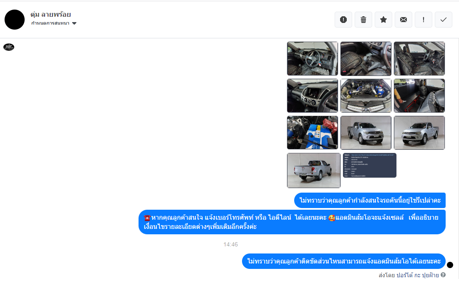The image size is (459, 281).
Task: Open dashboard center console photo
Action: point(313,95)
